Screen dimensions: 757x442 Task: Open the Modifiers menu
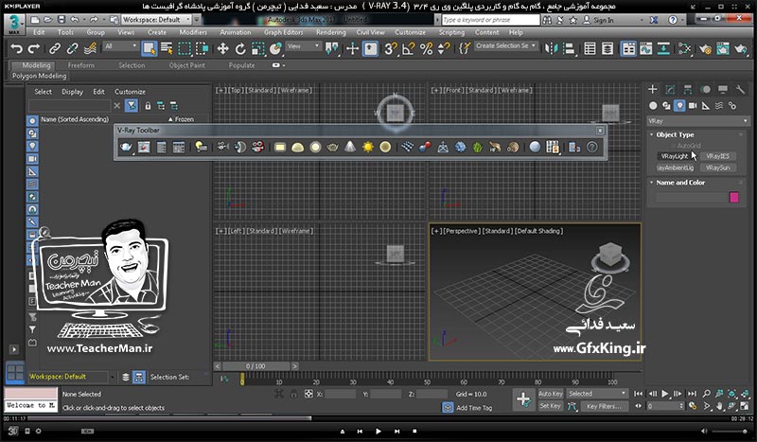(193, 32)
